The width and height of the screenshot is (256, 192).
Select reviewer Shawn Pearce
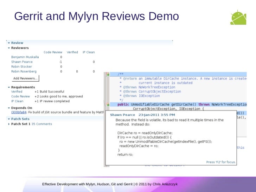[22, 62]
